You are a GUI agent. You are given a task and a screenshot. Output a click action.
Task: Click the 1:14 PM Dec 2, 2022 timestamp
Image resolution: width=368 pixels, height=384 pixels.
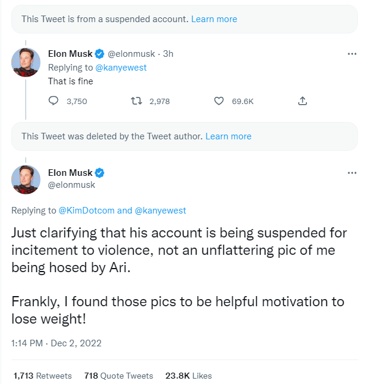57,343
